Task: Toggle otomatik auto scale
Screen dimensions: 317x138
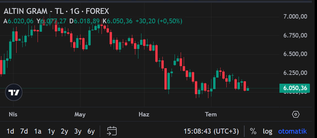Action: (x=293, y=131)
